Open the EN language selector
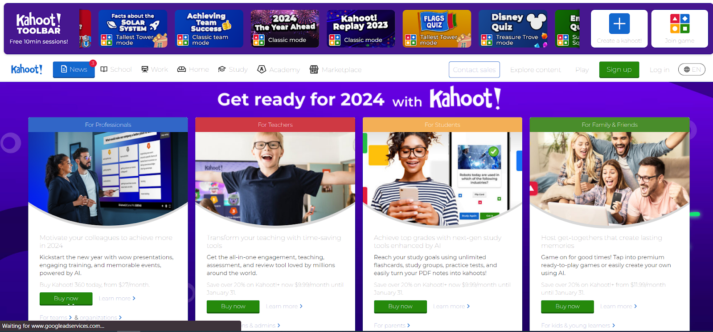The width and height of the screenshot is (713, 332). tap(692, 69)
